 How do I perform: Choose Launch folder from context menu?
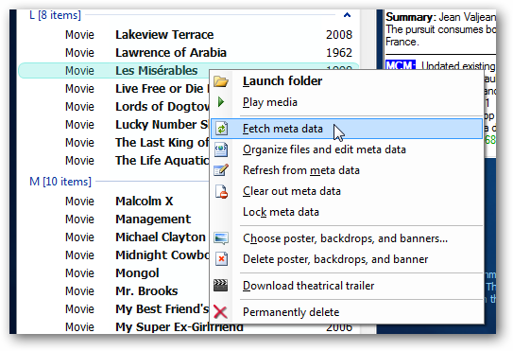coord(347,81)
